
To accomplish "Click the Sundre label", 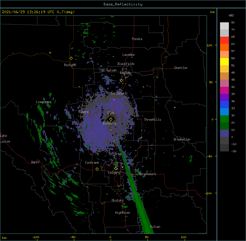I will pos(83,112).
